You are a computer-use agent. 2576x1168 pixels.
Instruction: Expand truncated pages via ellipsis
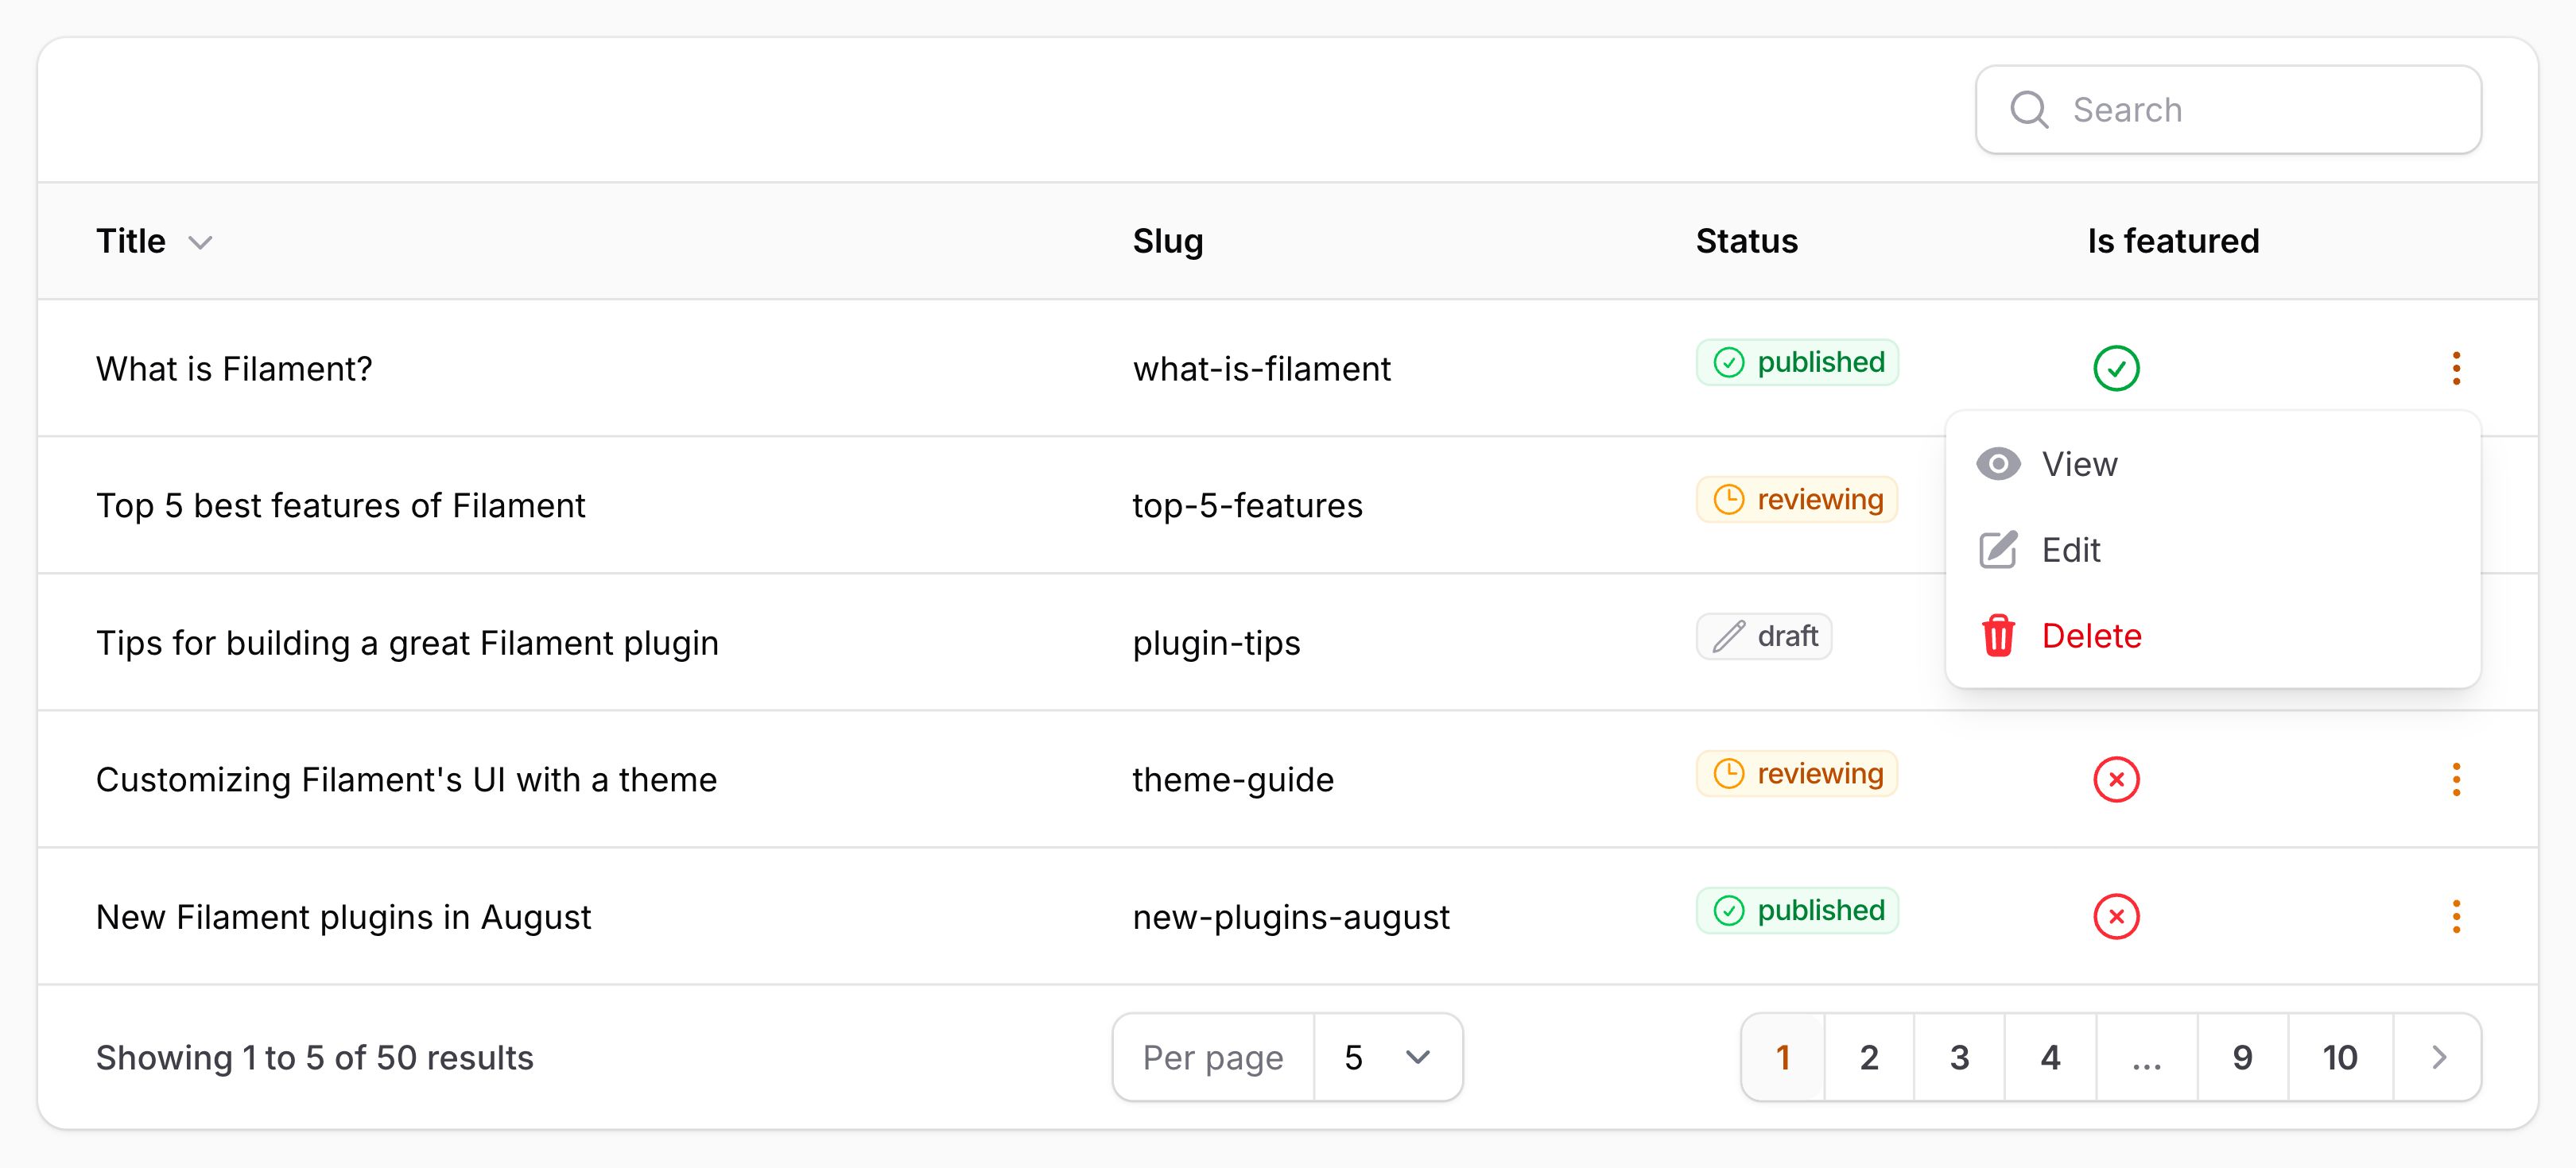(2146, 1057)
